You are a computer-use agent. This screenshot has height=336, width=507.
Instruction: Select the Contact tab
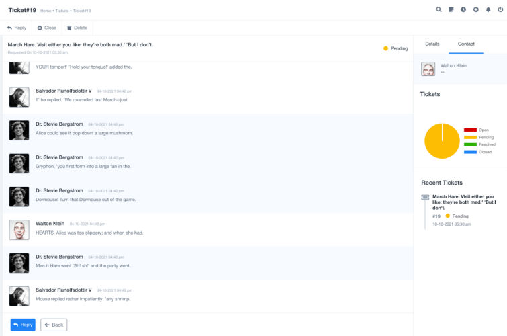(x=466, y=44)
